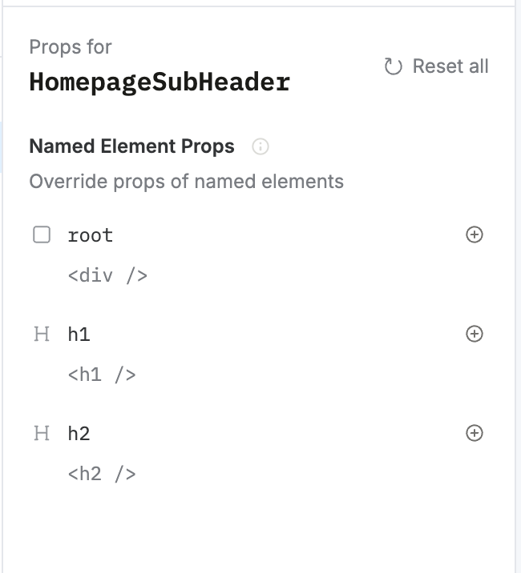Click the <h2 /> tag under h2
The width and height of the screenshot is (521, 573).
(x=102, y=474)
